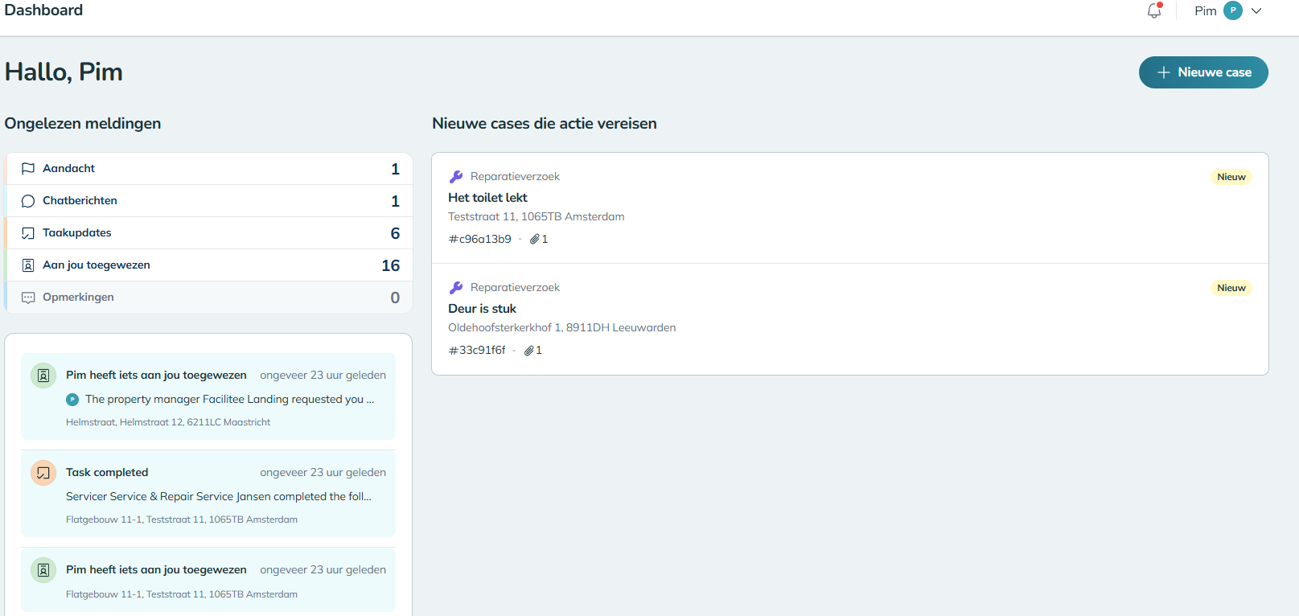1299x616 pixels.
Task: Select the Chatberichten bubble icon
Action: (x=28, y=201)
